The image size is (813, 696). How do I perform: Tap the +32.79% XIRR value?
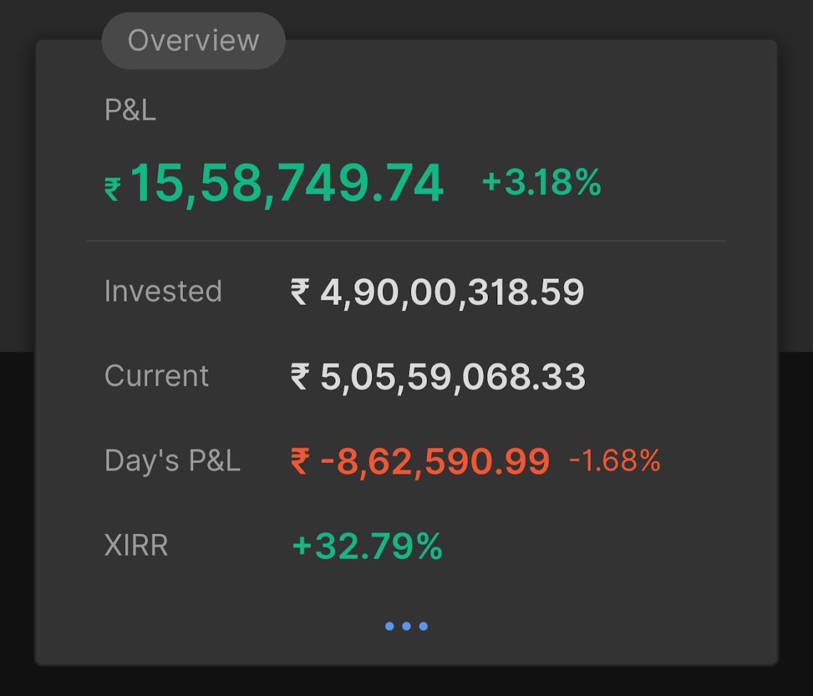pos(367,546)
